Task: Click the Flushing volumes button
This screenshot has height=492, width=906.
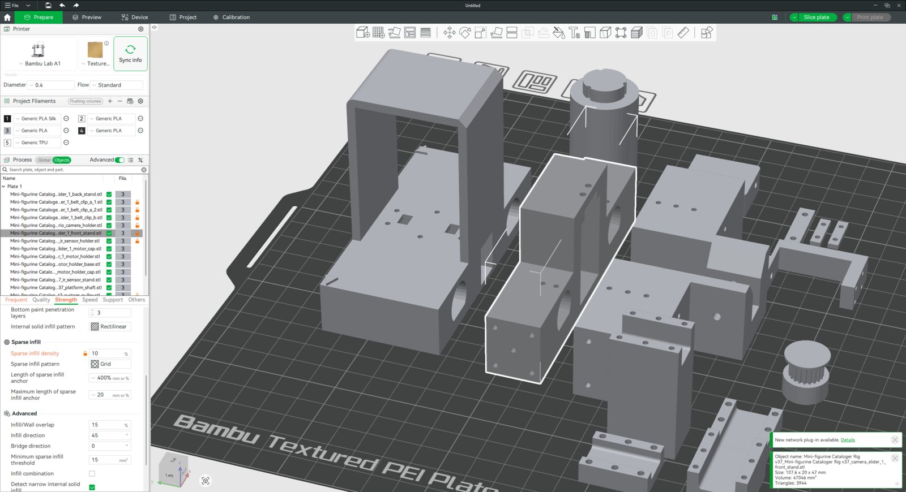Action: [86, 101]
